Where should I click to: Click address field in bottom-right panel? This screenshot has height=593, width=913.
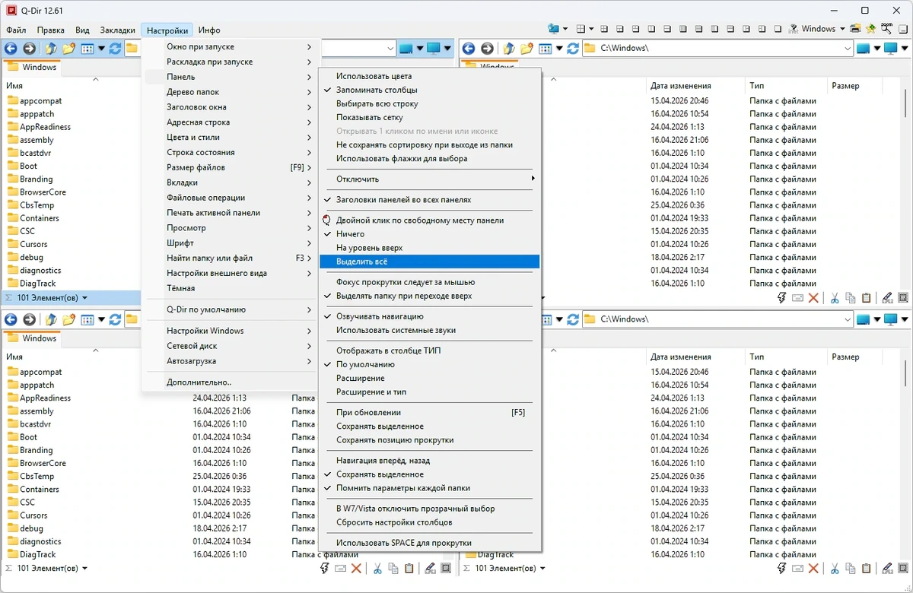click(x=717, y=319)
